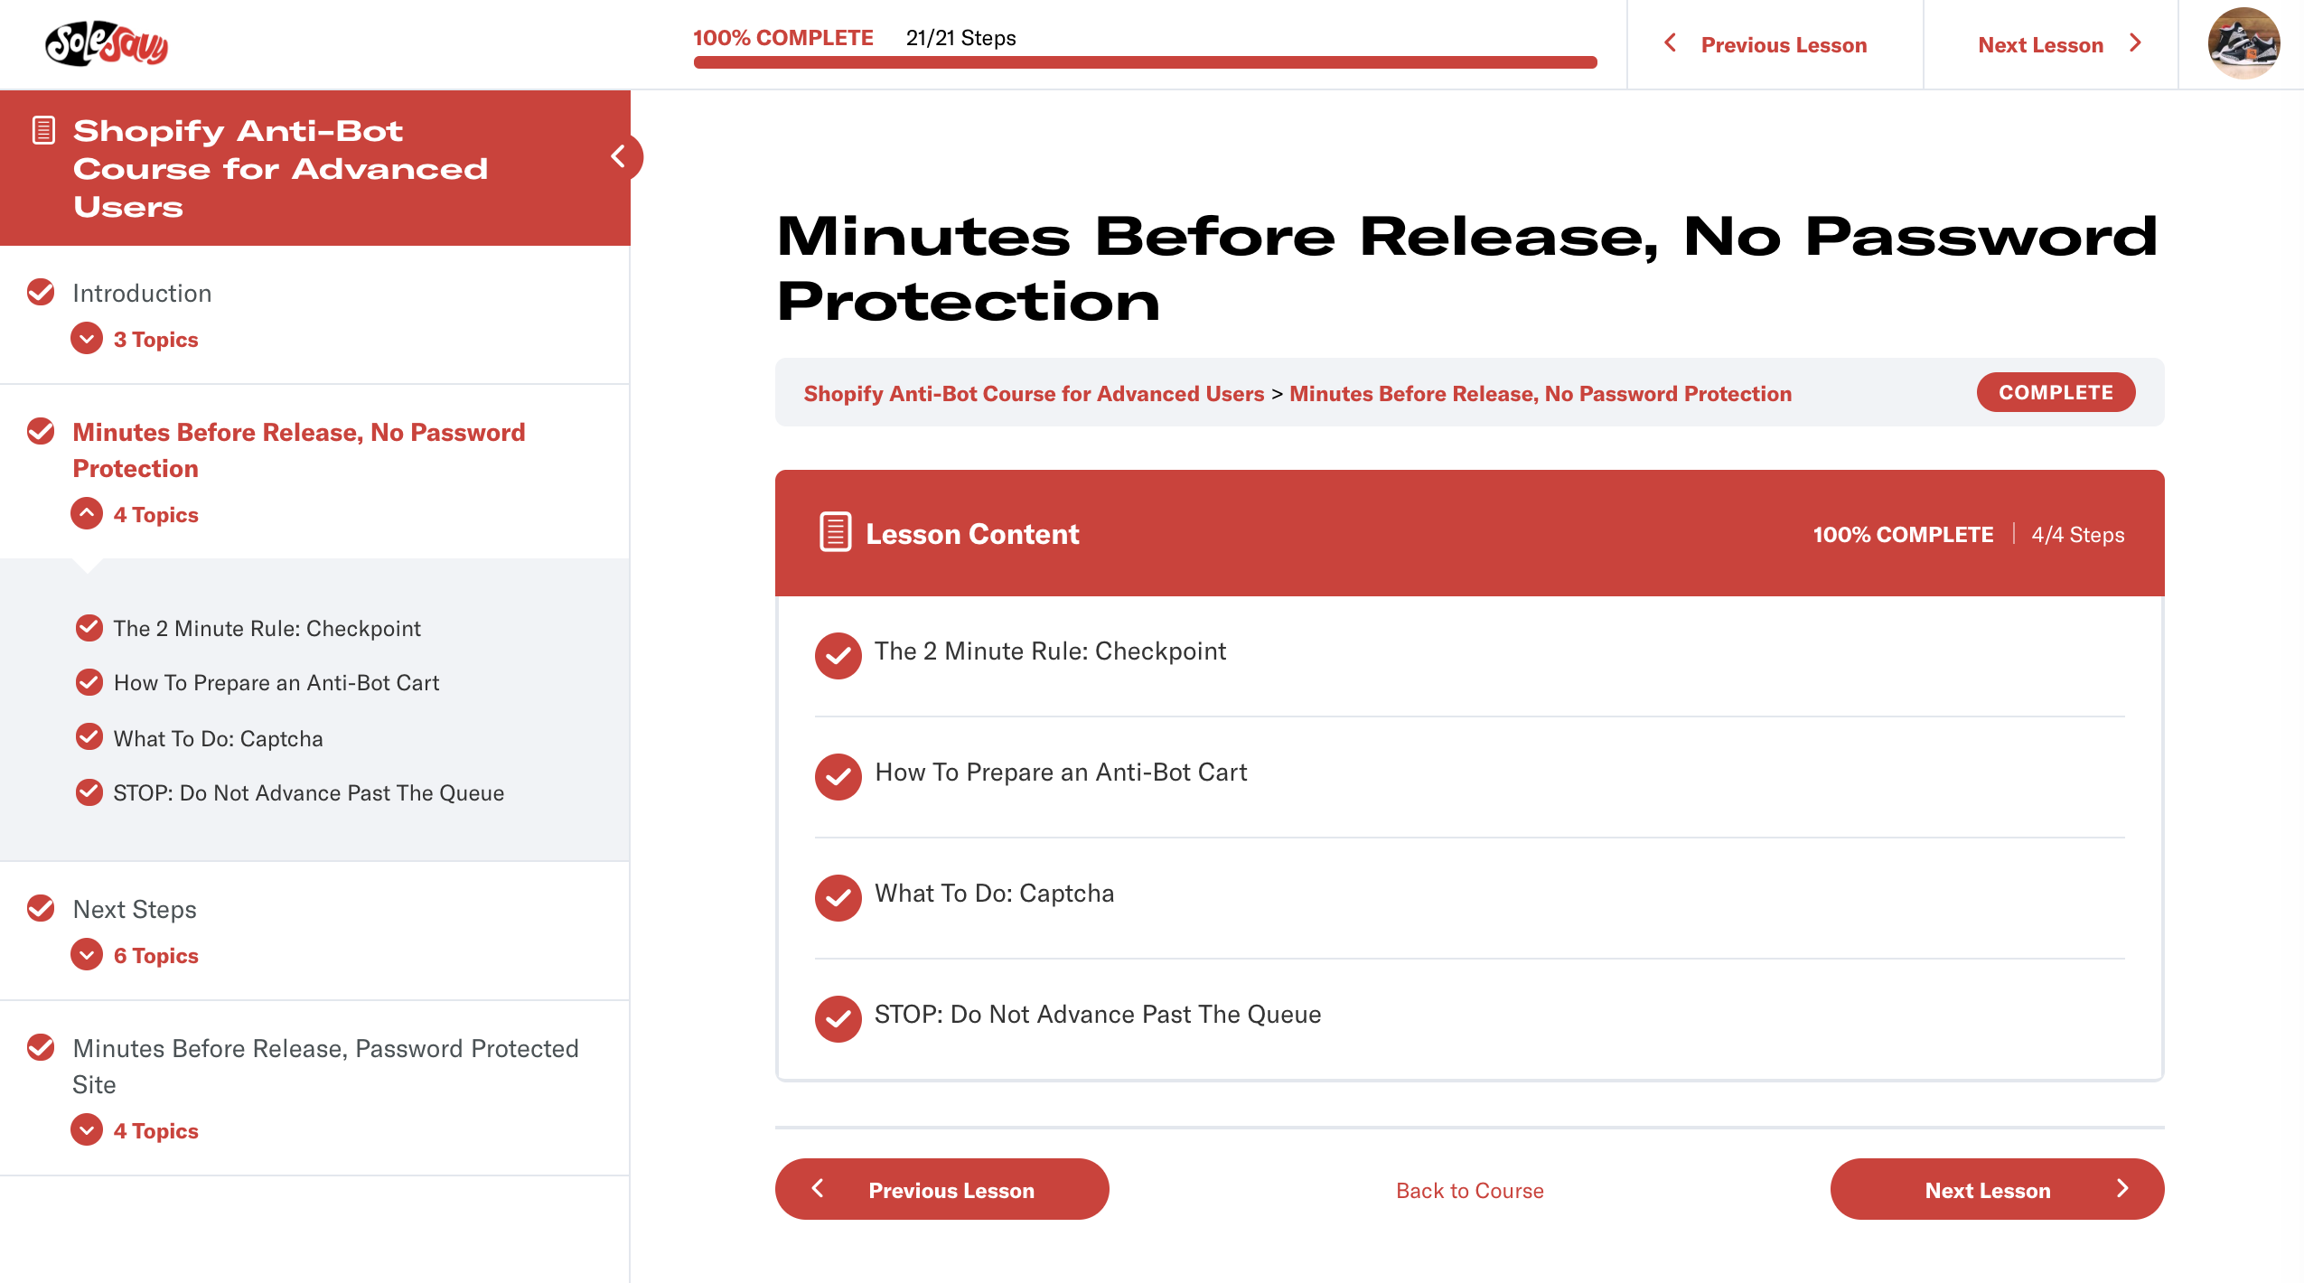
Task: Click the right chevron beside top Next Lesson
Action: (x=2136, y=43)
